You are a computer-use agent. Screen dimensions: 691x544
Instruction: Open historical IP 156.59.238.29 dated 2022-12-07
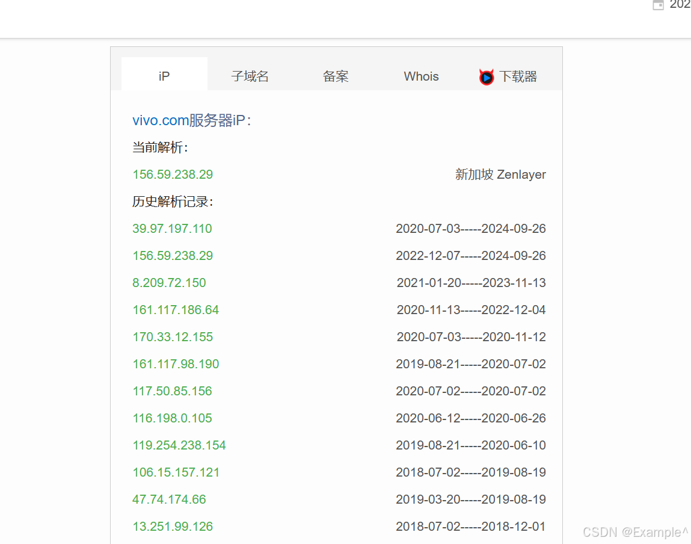pos(173,256)
